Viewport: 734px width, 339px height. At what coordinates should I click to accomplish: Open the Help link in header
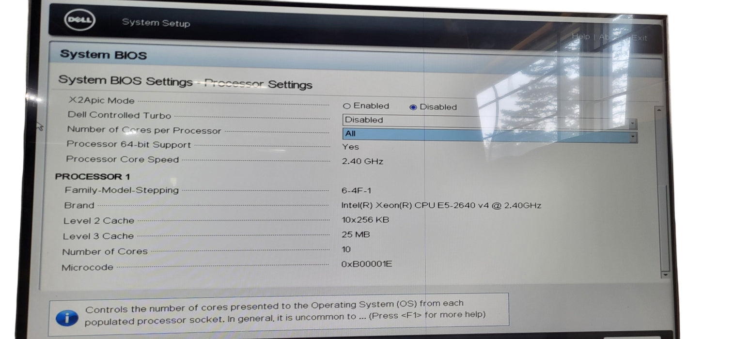click(x=580, y=36)
